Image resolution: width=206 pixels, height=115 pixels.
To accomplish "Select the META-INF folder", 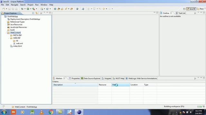I will point(17,35).
